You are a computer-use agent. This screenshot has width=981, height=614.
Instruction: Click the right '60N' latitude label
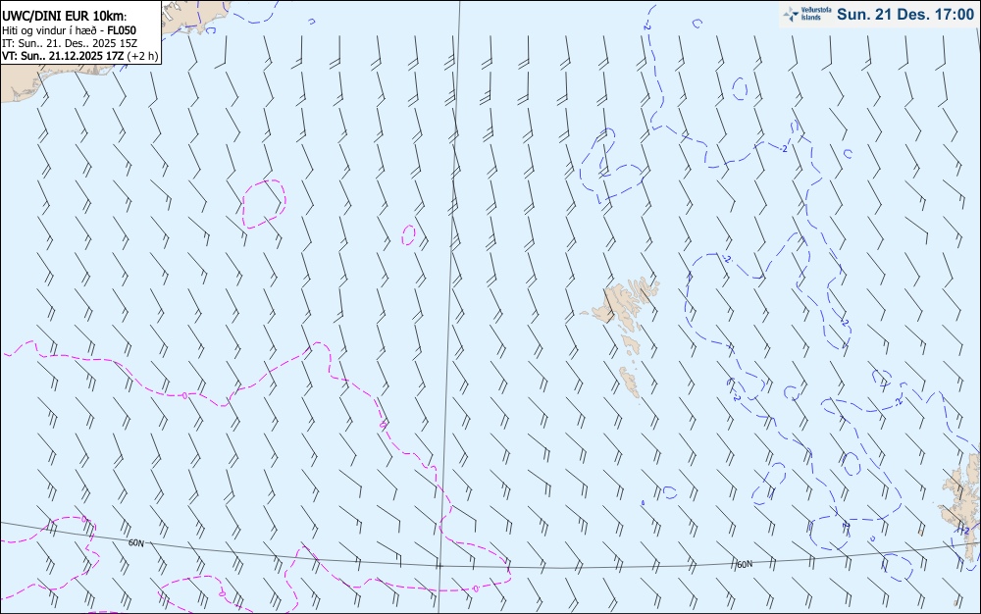745,564
